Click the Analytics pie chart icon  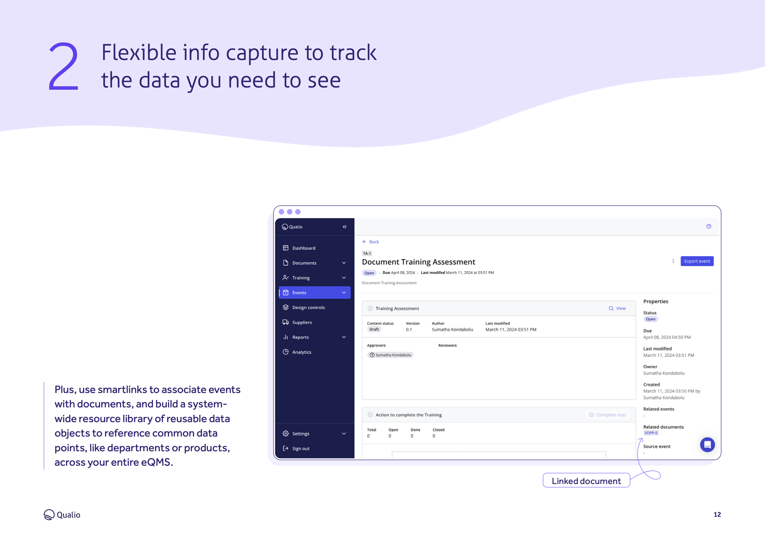tap(286, 352)
